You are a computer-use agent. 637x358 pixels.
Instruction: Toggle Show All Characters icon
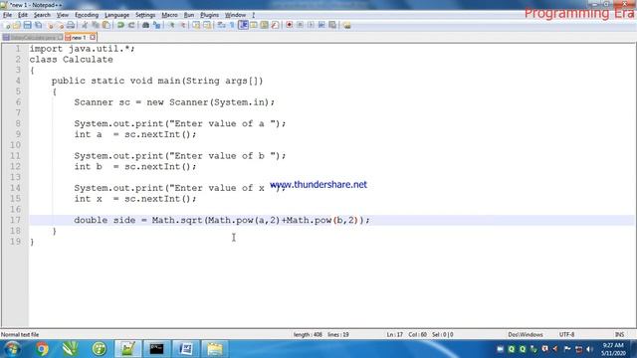click(232, 25)
